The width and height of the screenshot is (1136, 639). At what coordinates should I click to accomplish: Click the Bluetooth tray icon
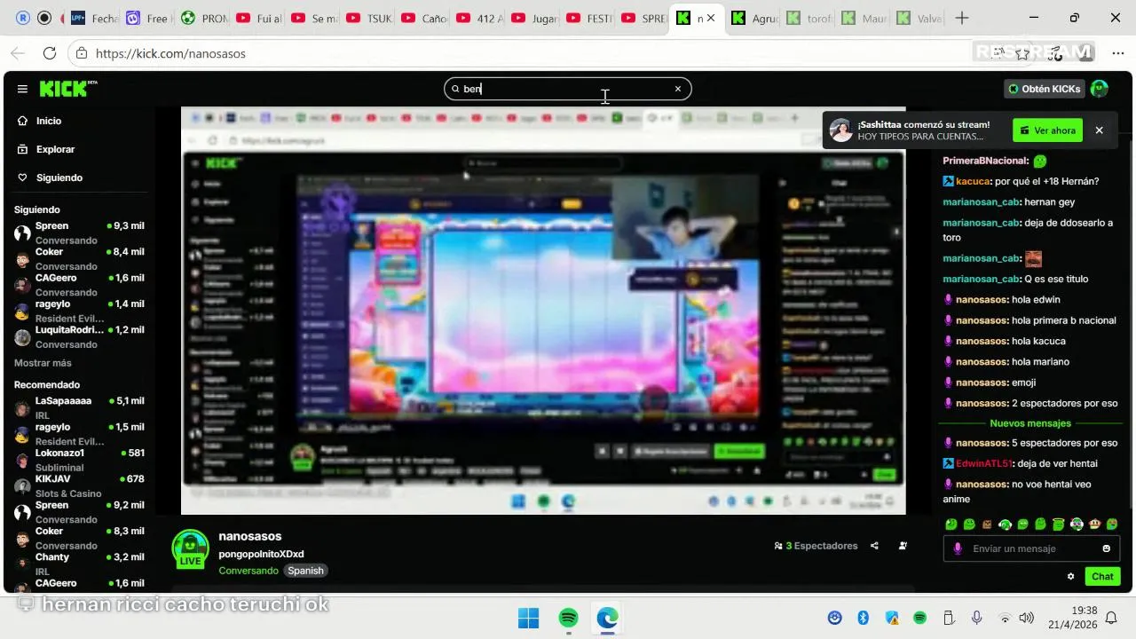pyautogui.click(x=863, y=618)
